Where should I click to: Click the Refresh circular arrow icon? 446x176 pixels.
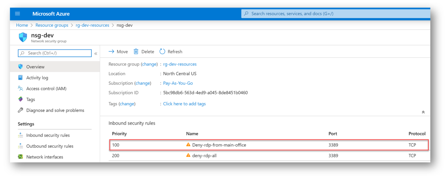[x=162, y=52]
